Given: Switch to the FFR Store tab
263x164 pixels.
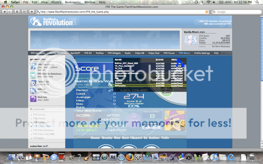Looking at the screenshot, I should [184, 53].
